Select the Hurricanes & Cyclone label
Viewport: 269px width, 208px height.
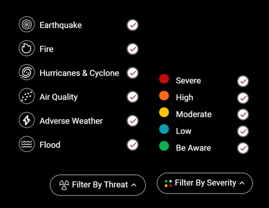[x=79, y=73]
